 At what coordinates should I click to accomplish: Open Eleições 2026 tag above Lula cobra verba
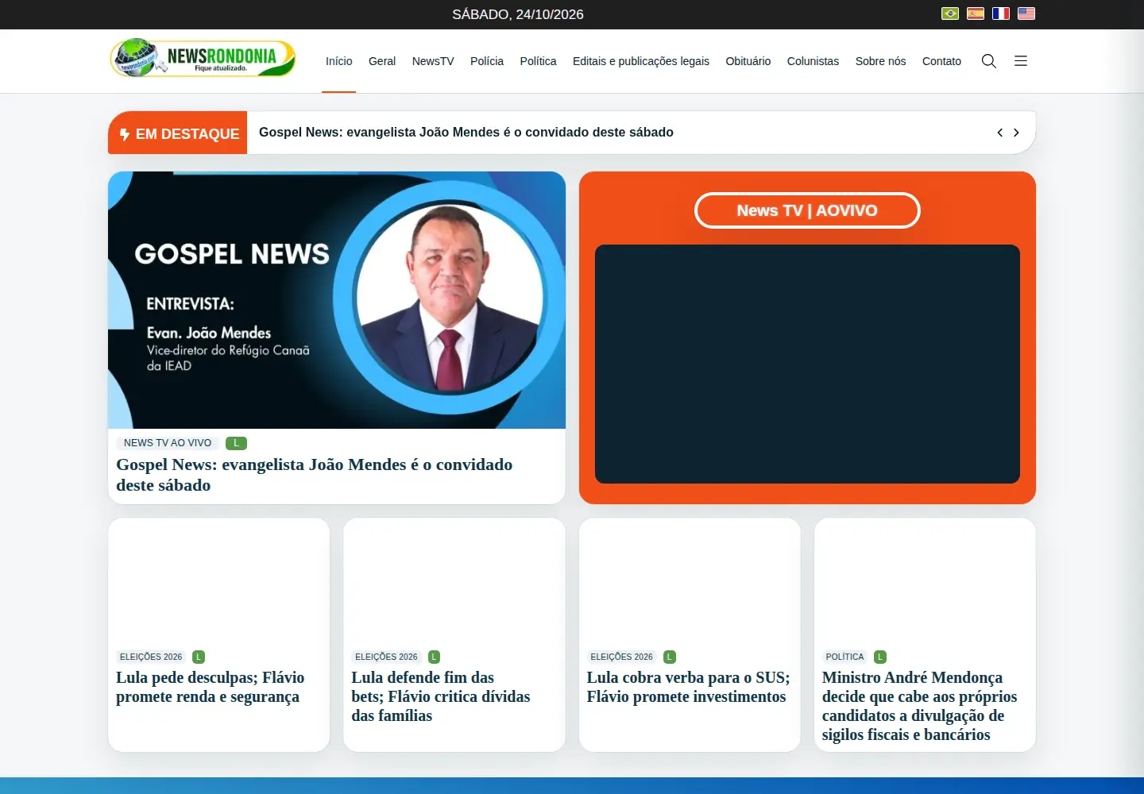[x=621, y=657]
